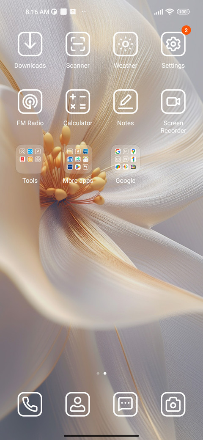Open the Tools folder
This screenshot has height=440, width=203.
(x=30, y=159)
